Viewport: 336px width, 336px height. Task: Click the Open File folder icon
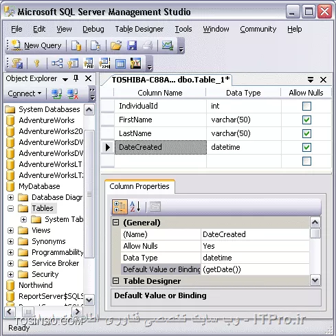[x=116, y=45]
